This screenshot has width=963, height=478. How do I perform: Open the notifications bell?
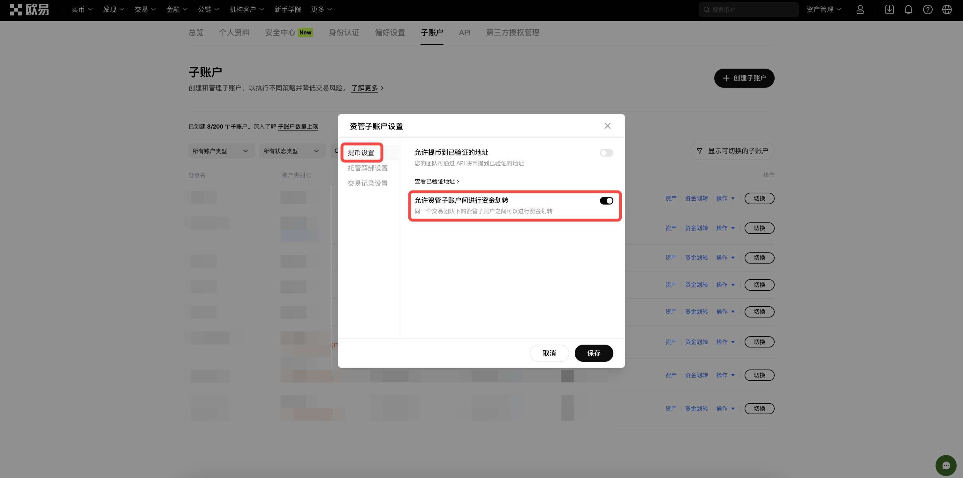click(x=908, y=10)
